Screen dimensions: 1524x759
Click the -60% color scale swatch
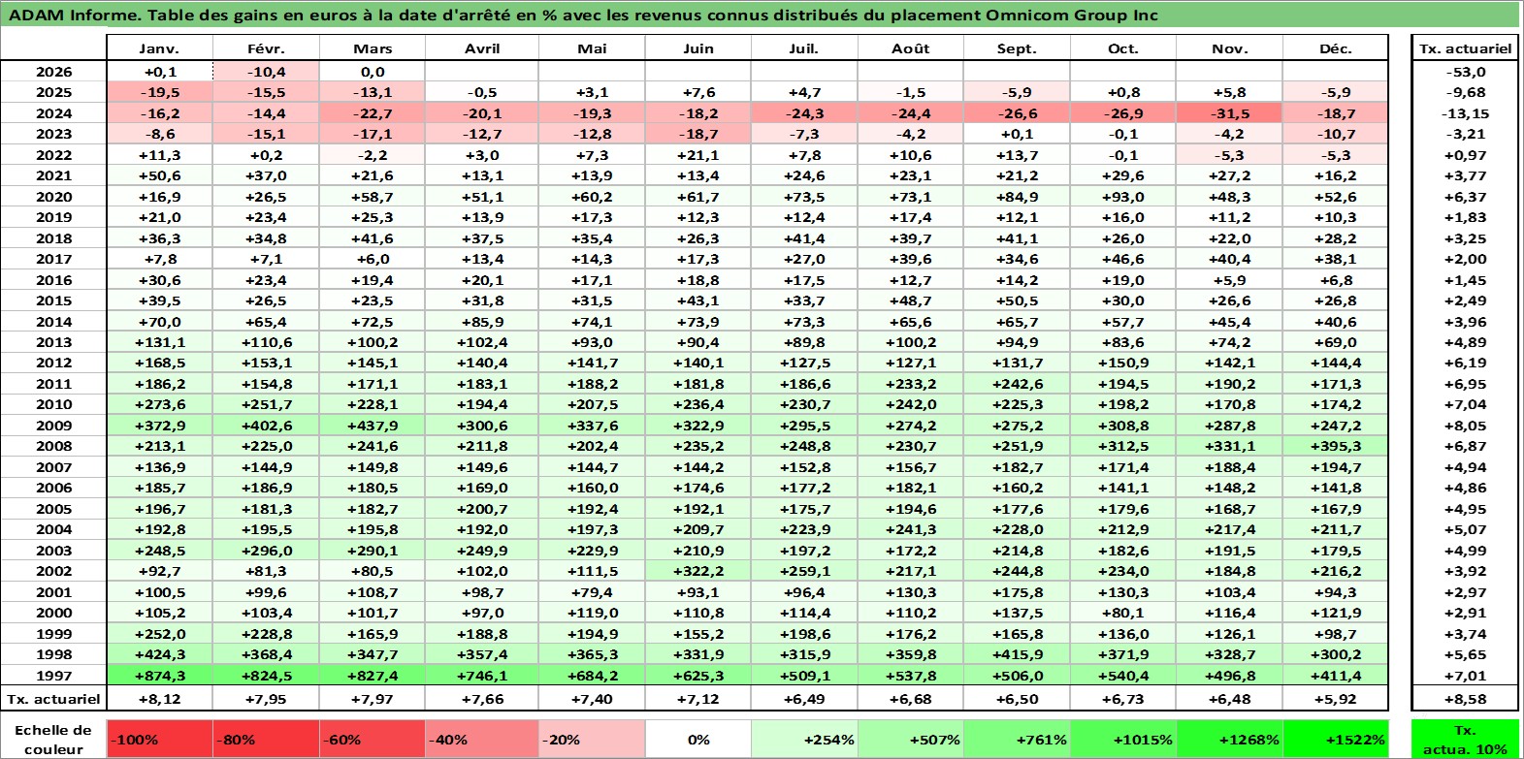373,739
